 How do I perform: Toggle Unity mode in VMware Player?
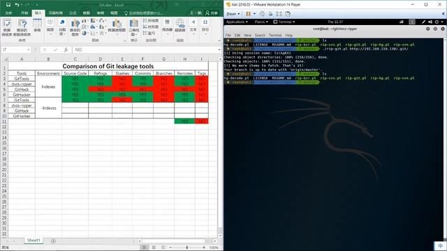[288, 14]
